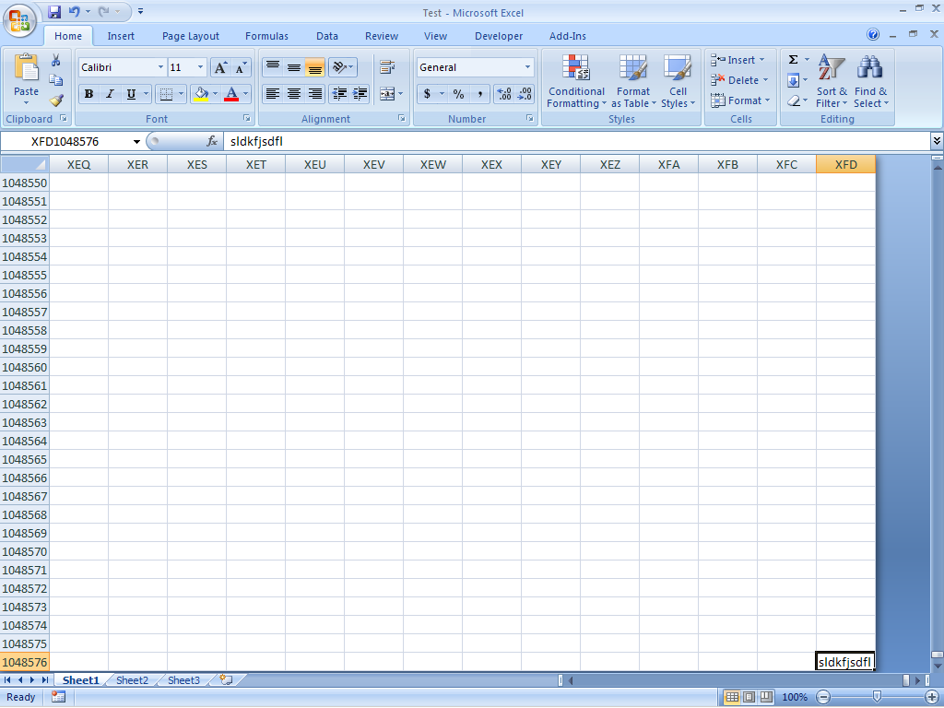This screenshot has width=944, height=708.
Task: Open the Name Box dropdown arrow
Action: coord(137,142)
